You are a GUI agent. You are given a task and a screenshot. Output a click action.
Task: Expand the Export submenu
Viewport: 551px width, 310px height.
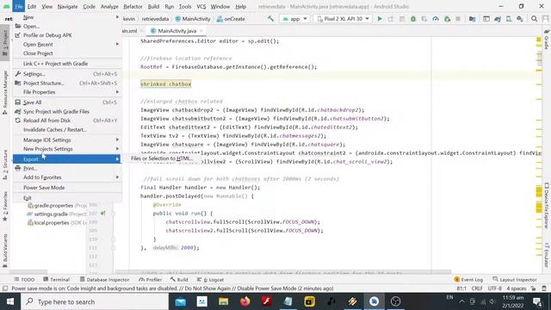pyautogui.click(x=67, y=159)
